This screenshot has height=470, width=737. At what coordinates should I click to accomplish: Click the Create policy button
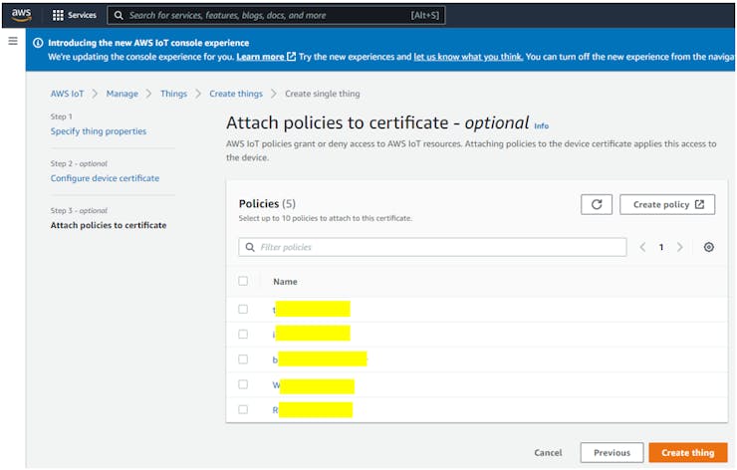(x=667, y=204)
